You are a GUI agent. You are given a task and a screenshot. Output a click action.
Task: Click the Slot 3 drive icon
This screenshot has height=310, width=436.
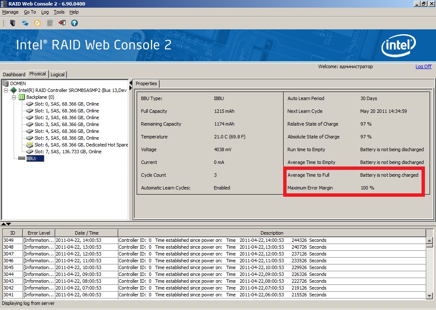point(30,124)
